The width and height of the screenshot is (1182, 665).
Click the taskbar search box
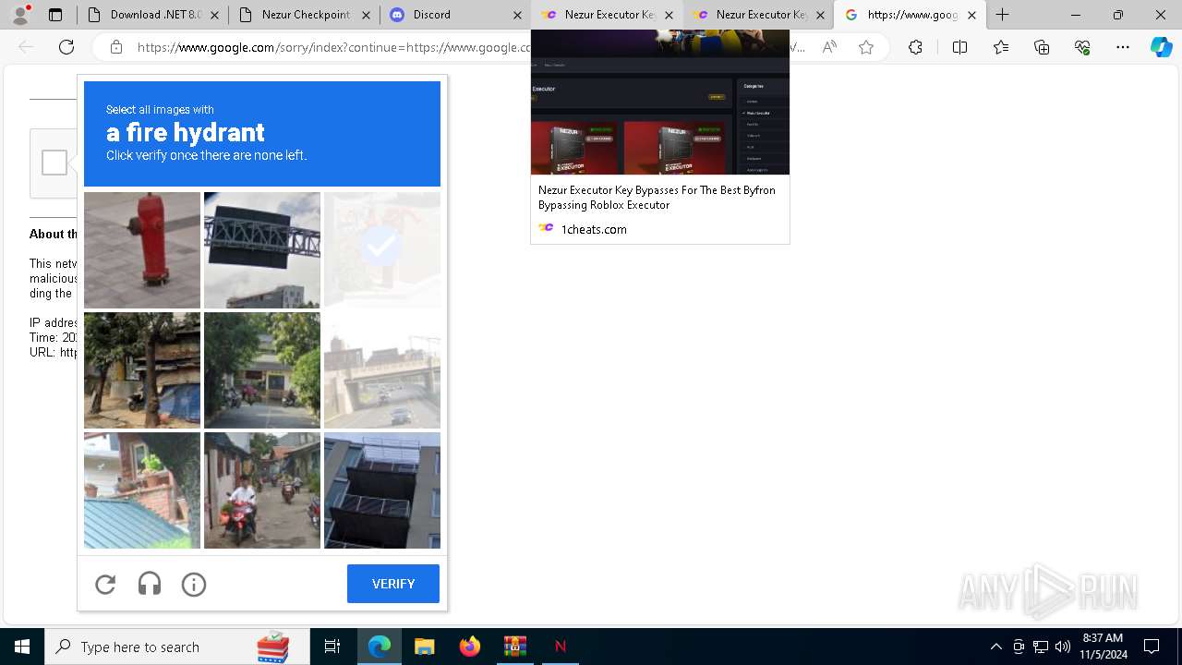point(177,647)
